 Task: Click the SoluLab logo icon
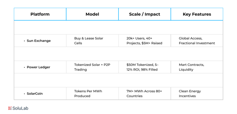coord(10,108)
